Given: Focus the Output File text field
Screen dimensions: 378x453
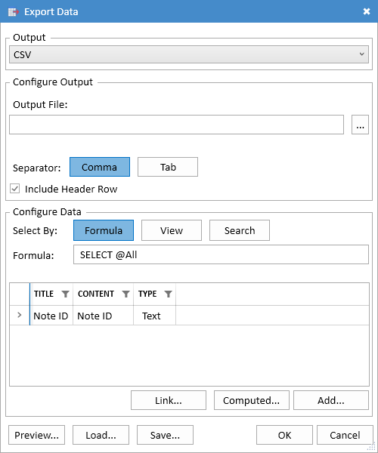Looking at the screenshot, I should tap(176, 125).
